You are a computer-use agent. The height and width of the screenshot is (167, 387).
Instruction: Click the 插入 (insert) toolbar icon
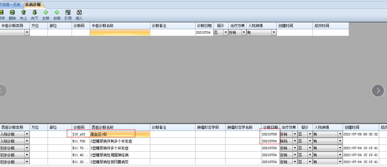pos(79,13)
